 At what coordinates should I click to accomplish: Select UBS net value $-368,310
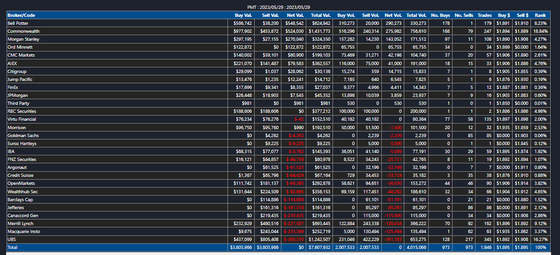[294, 240]
